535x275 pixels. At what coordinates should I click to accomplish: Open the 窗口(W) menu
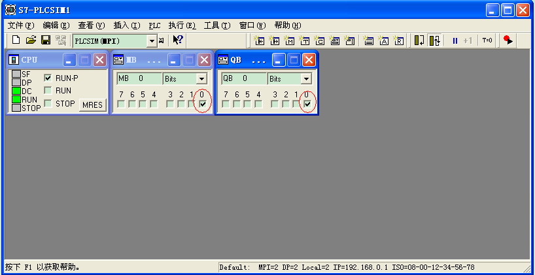252,25
